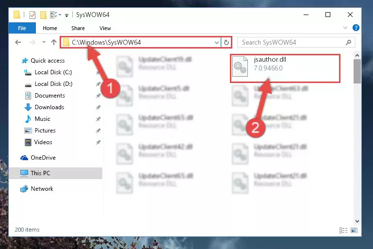Viewport: 373px width, 249px height.
Task: Switch to the Share ribbon tab
Action: (x=78, y=28)
